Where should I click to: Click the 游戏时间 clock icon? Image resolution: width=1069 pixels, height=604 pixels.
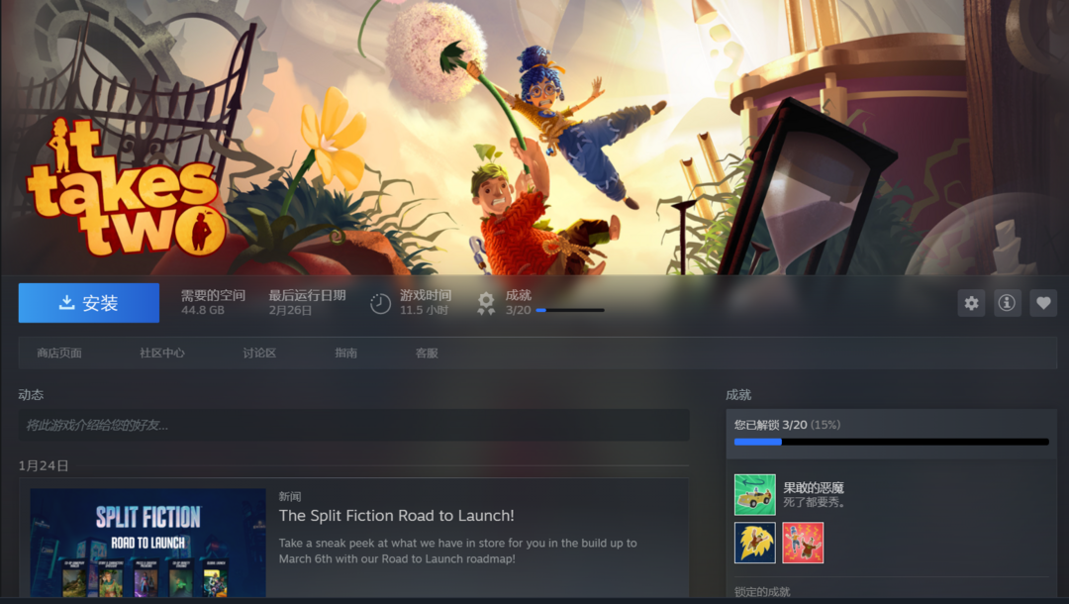pos(380,303)
